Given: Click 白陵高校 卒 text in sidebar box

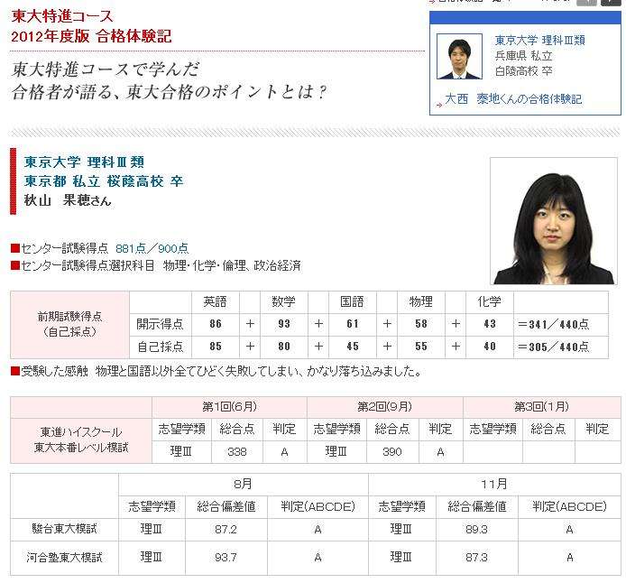Looking at the screenshot, I should point(523,71).
